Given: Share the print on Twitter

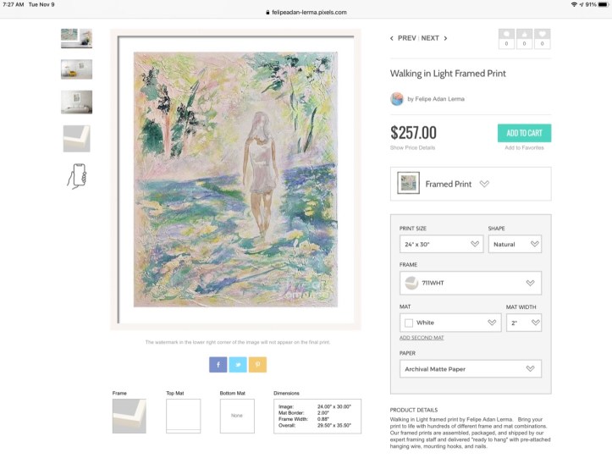Looking at the screenshot, I should pos(238,364).
